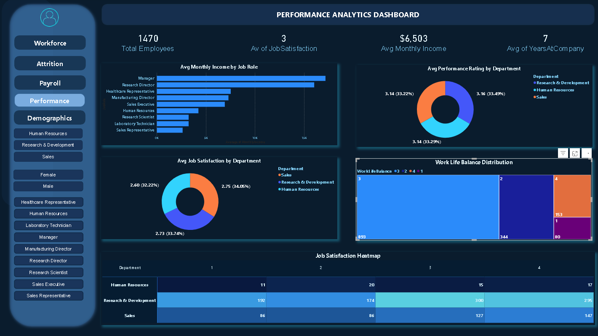Click Human Resources legend entry in Job Satisfaction chart
The image size is (598, 336).
point(299,189)
